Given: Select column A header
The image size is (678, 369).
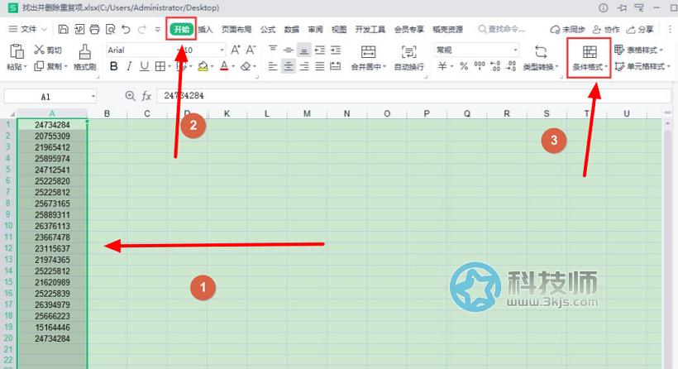Looking at the screenshot, I should [52, 114].
